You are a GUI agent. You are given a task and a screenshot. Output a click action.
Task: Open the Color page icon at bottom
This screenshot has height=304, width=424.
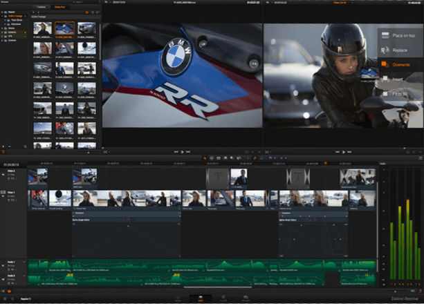pos(223,298)
